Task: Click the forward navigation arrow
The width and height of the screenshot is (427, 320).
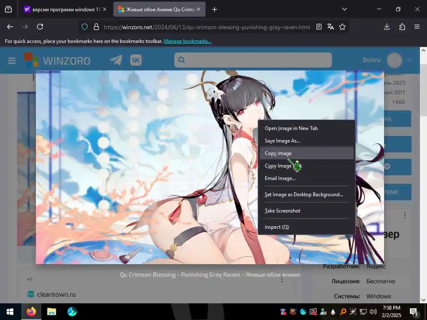Action: [25, 27]
